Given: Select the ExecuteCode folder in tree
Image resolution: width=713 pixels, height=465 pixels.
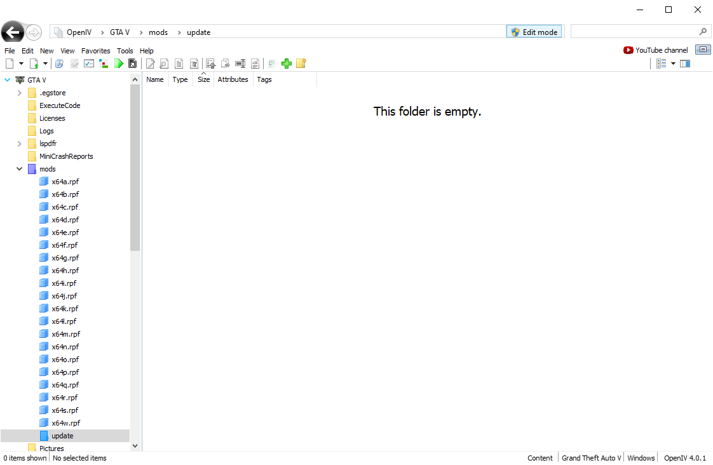Looking at the screenshot, I should (x=60, y=105).
